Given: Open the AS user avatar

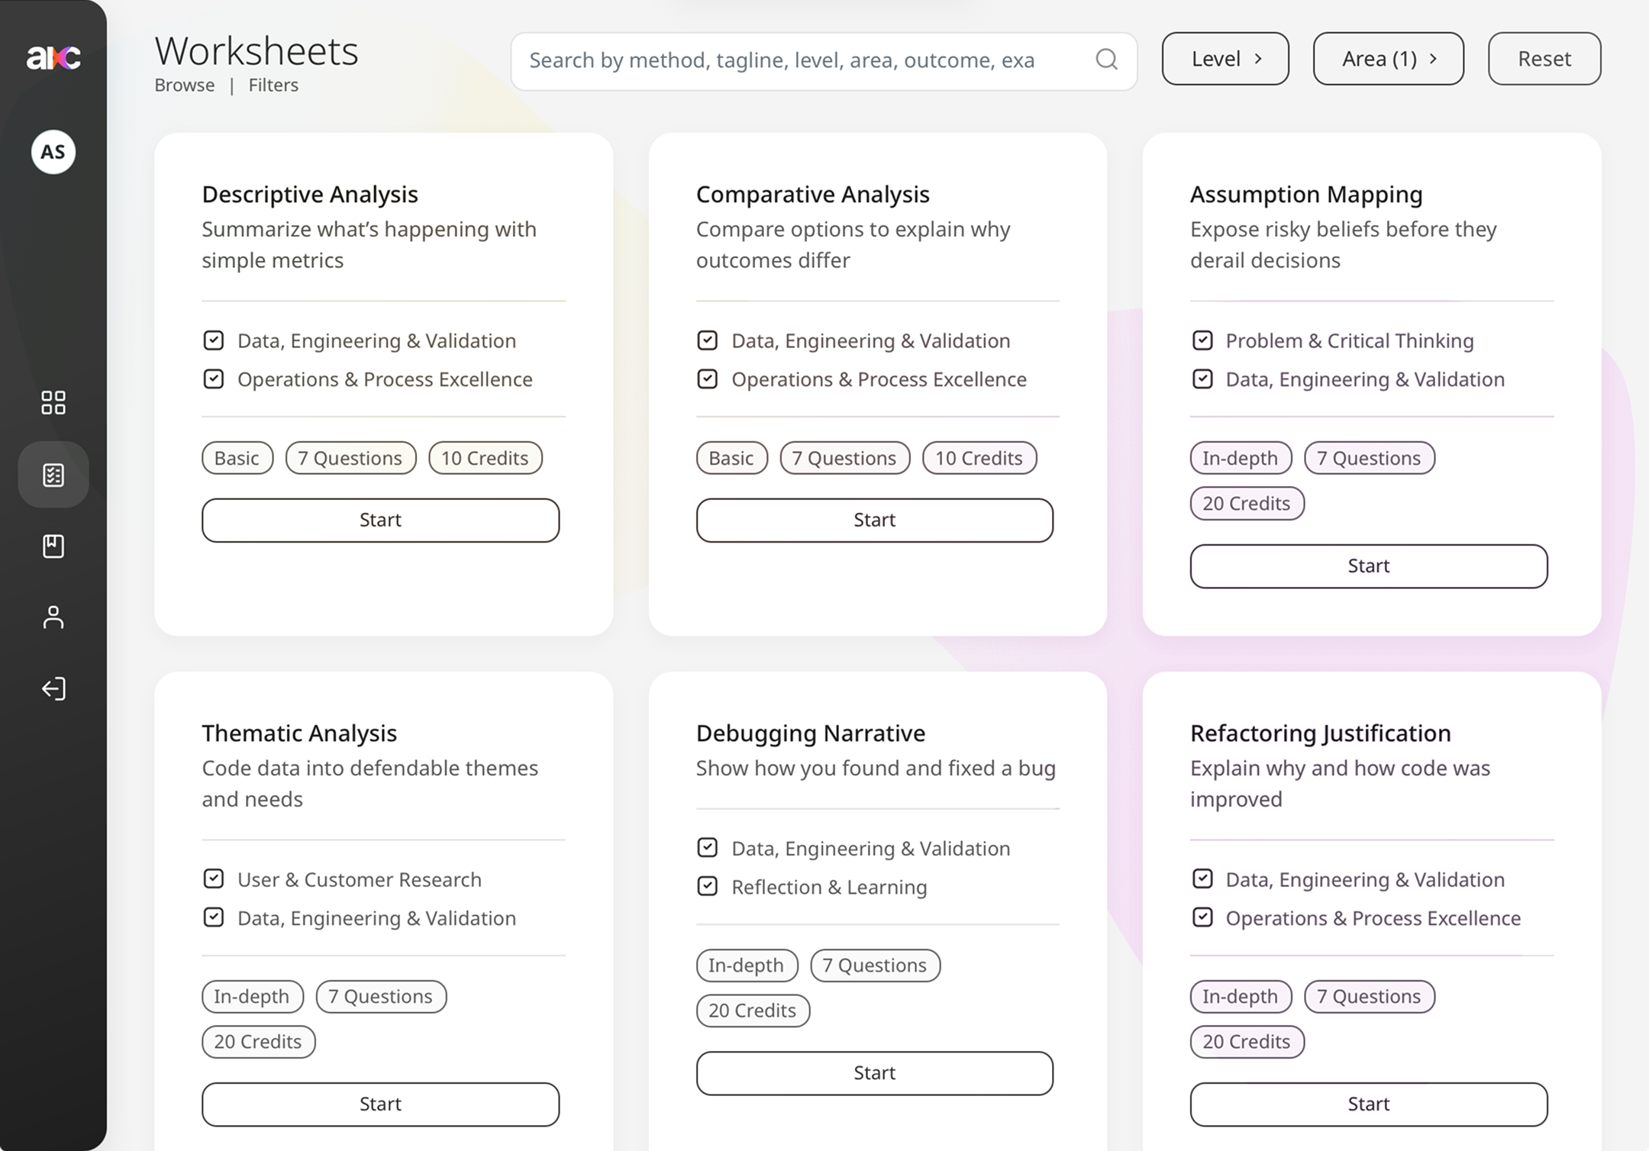Looking at the screenshot, I should [53, 152].
